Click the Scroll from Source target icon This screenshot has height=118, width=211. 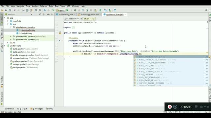[x=40, y=14]
